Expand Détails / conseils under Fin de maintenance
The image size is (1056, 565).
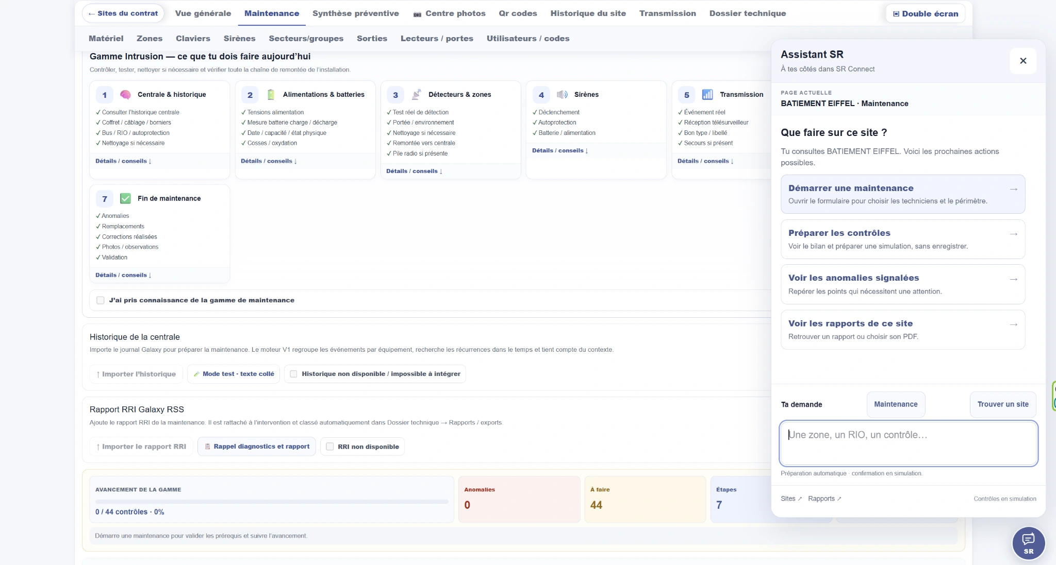(123, 276)
